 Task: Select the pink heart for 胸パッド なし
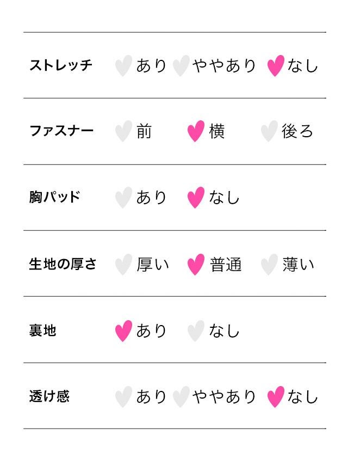tap(196, 198)
